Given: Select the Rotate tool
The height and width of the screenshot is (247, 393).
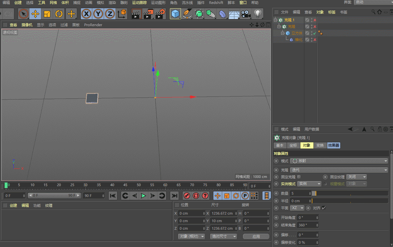Looking at the screenshot, I should [59, 14].
